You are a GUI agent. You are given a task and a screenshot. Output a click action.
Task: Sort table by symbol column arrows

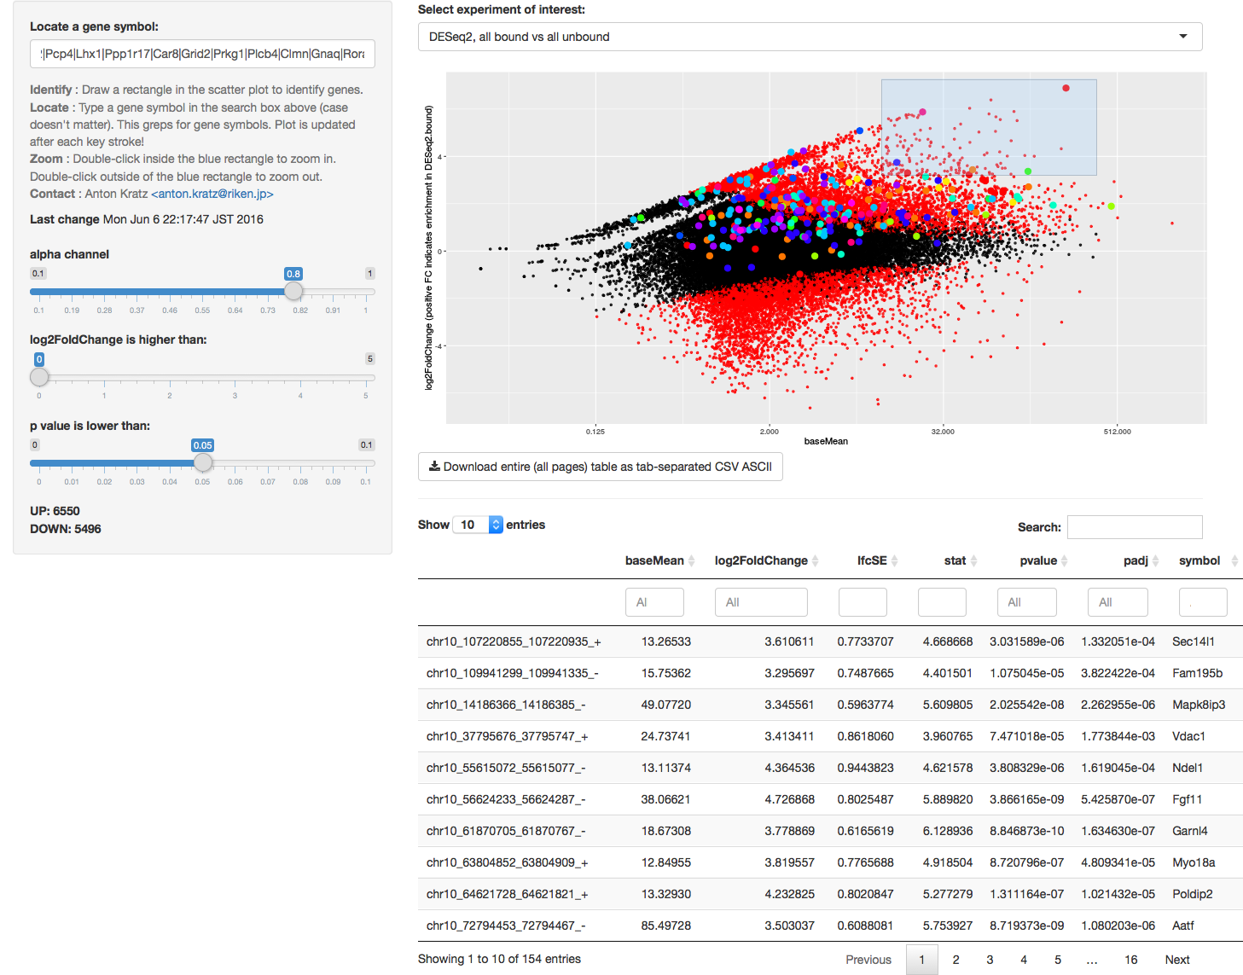click(1234, 560)
